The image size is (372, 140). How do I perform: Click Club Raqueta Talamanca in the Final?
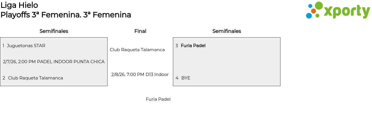click(137, 50)
